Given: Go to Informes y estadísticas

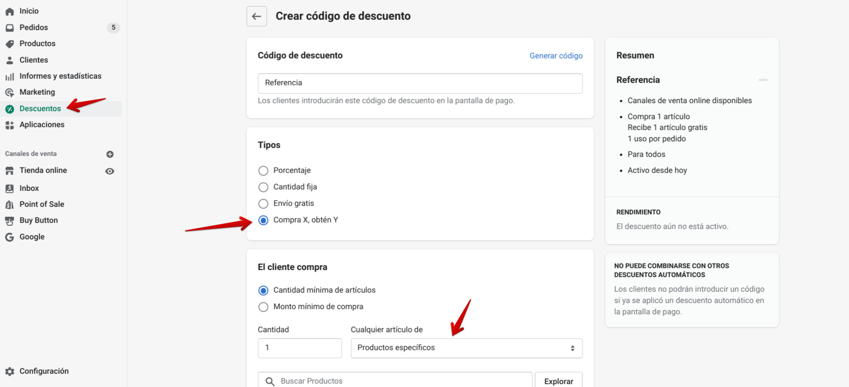Looking at the screenshot, I should tap(60, 76).
